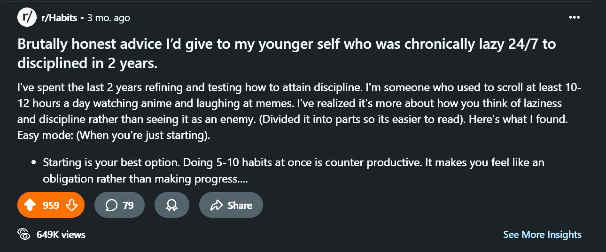Give an award using the award icon
The height and width of the screenshot is (252, 606).
click(171, 205)
